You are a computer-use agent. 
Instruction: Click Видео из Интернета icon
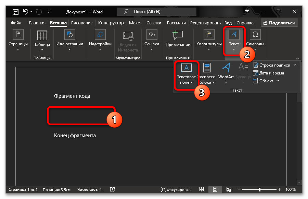[x=128, y=42]
